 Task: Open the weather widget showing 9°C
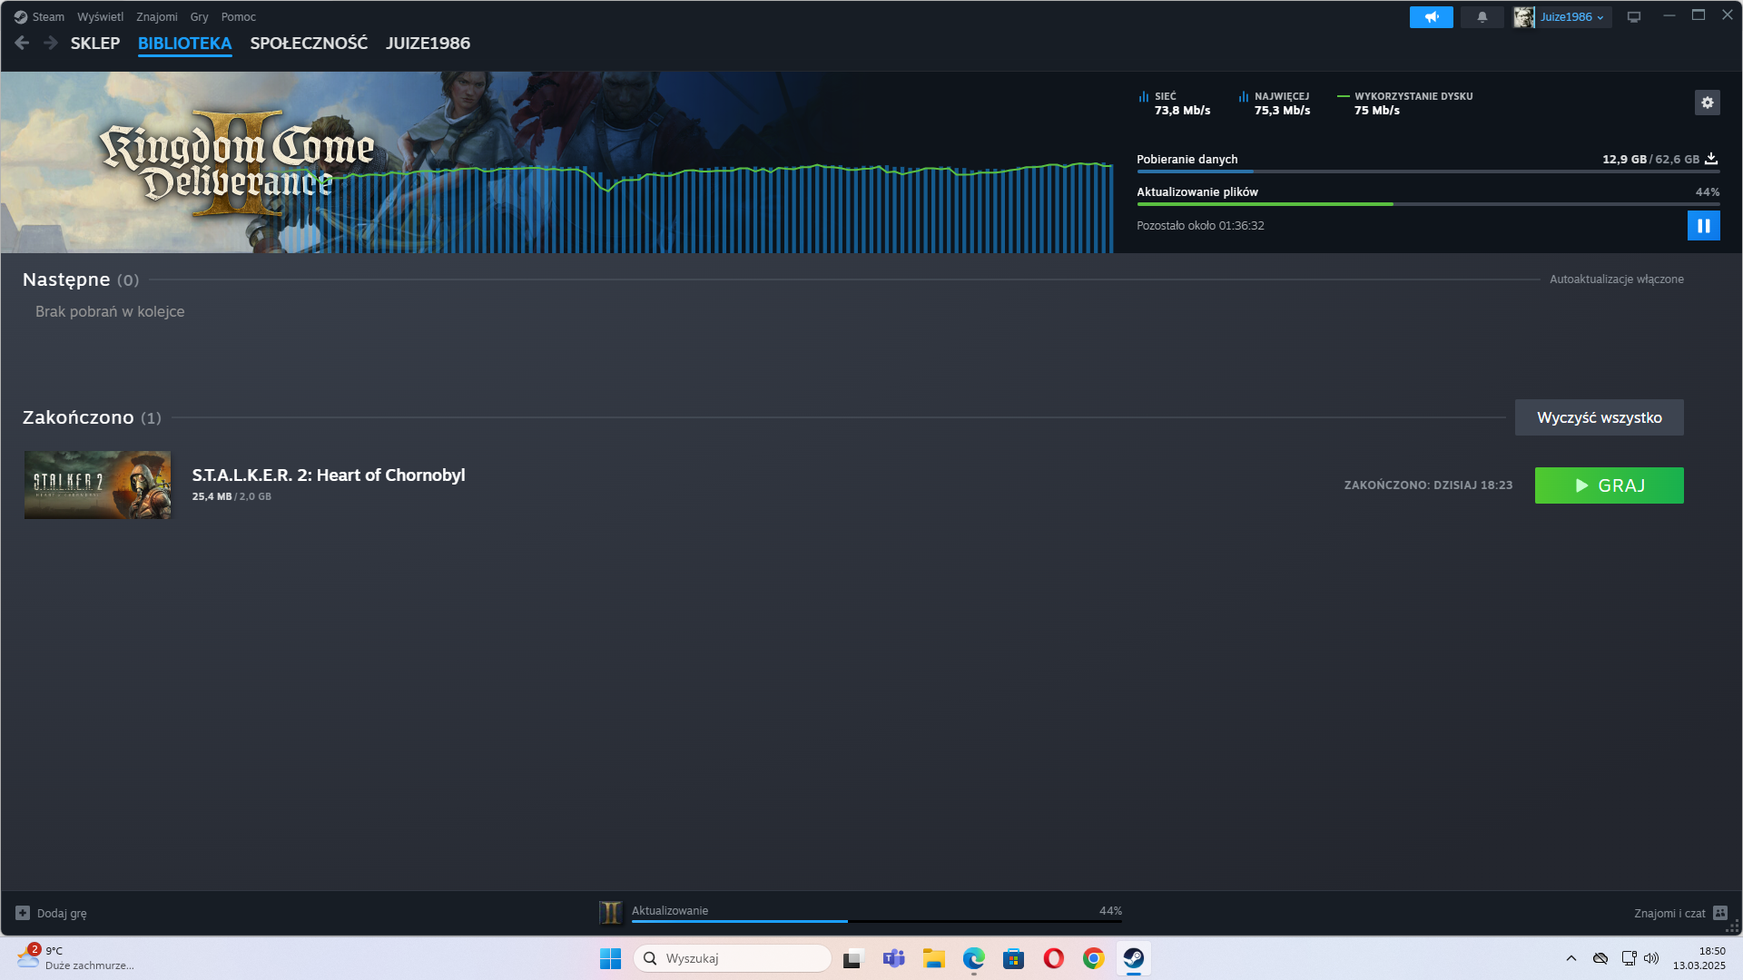coord(75,958)
